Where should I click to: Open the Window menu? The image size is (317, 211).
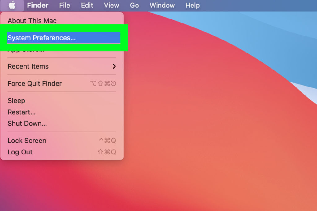[x=162, y=5]
